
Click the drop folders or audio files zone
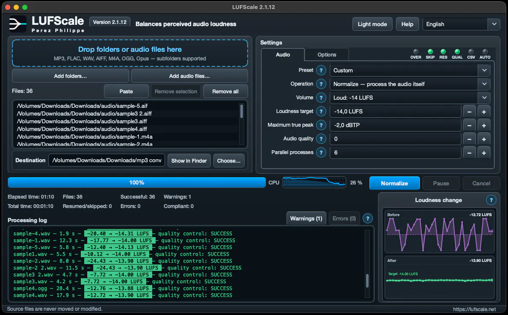tap(130, 53)
